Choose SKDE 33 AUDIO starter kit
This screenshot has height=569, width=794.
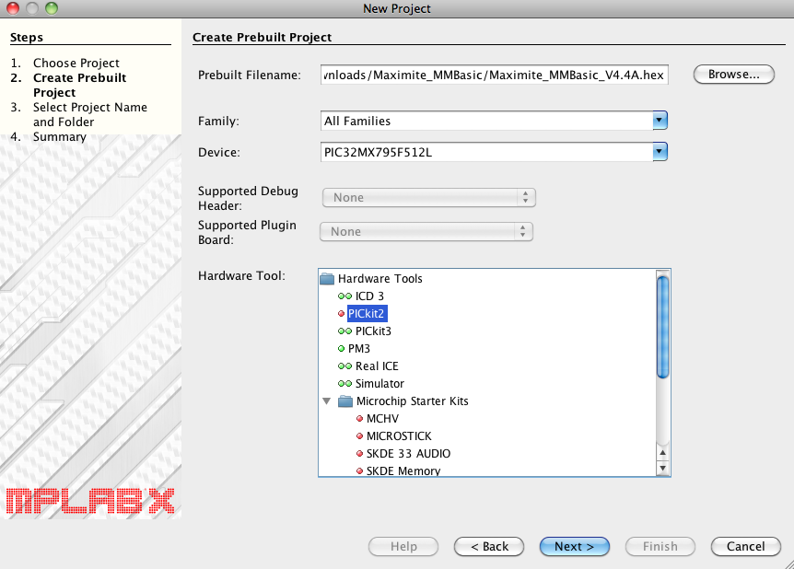coord(408,454)
